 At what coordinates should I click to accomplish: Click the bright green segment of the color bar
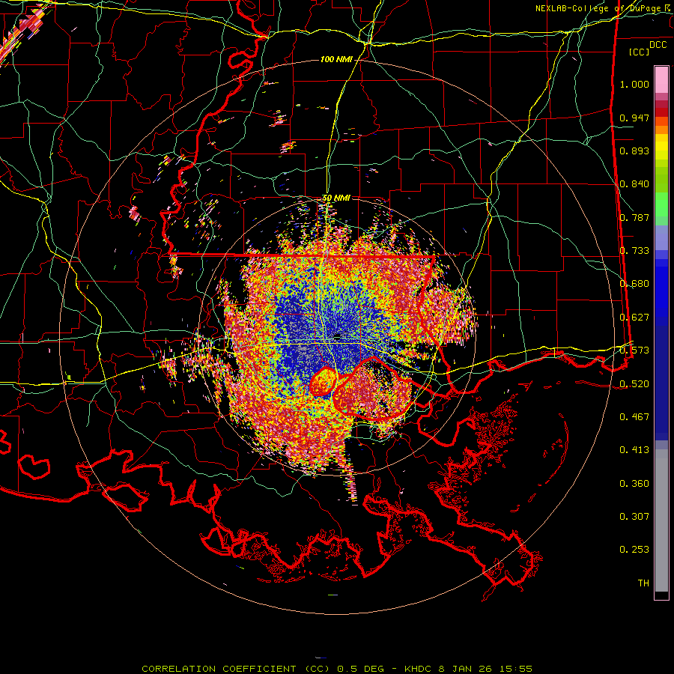coord(661,204)
